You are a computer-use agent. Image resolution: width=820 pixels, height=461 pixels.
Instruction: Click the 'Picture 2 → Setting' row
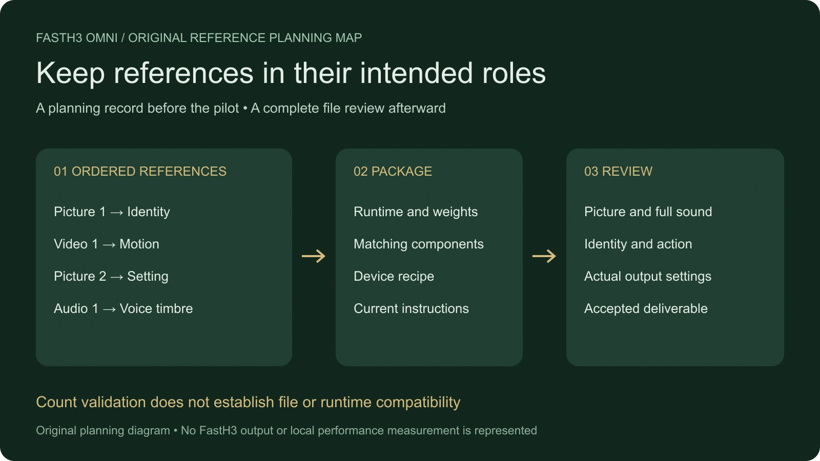pyautogui.click(x=111, y=277)
